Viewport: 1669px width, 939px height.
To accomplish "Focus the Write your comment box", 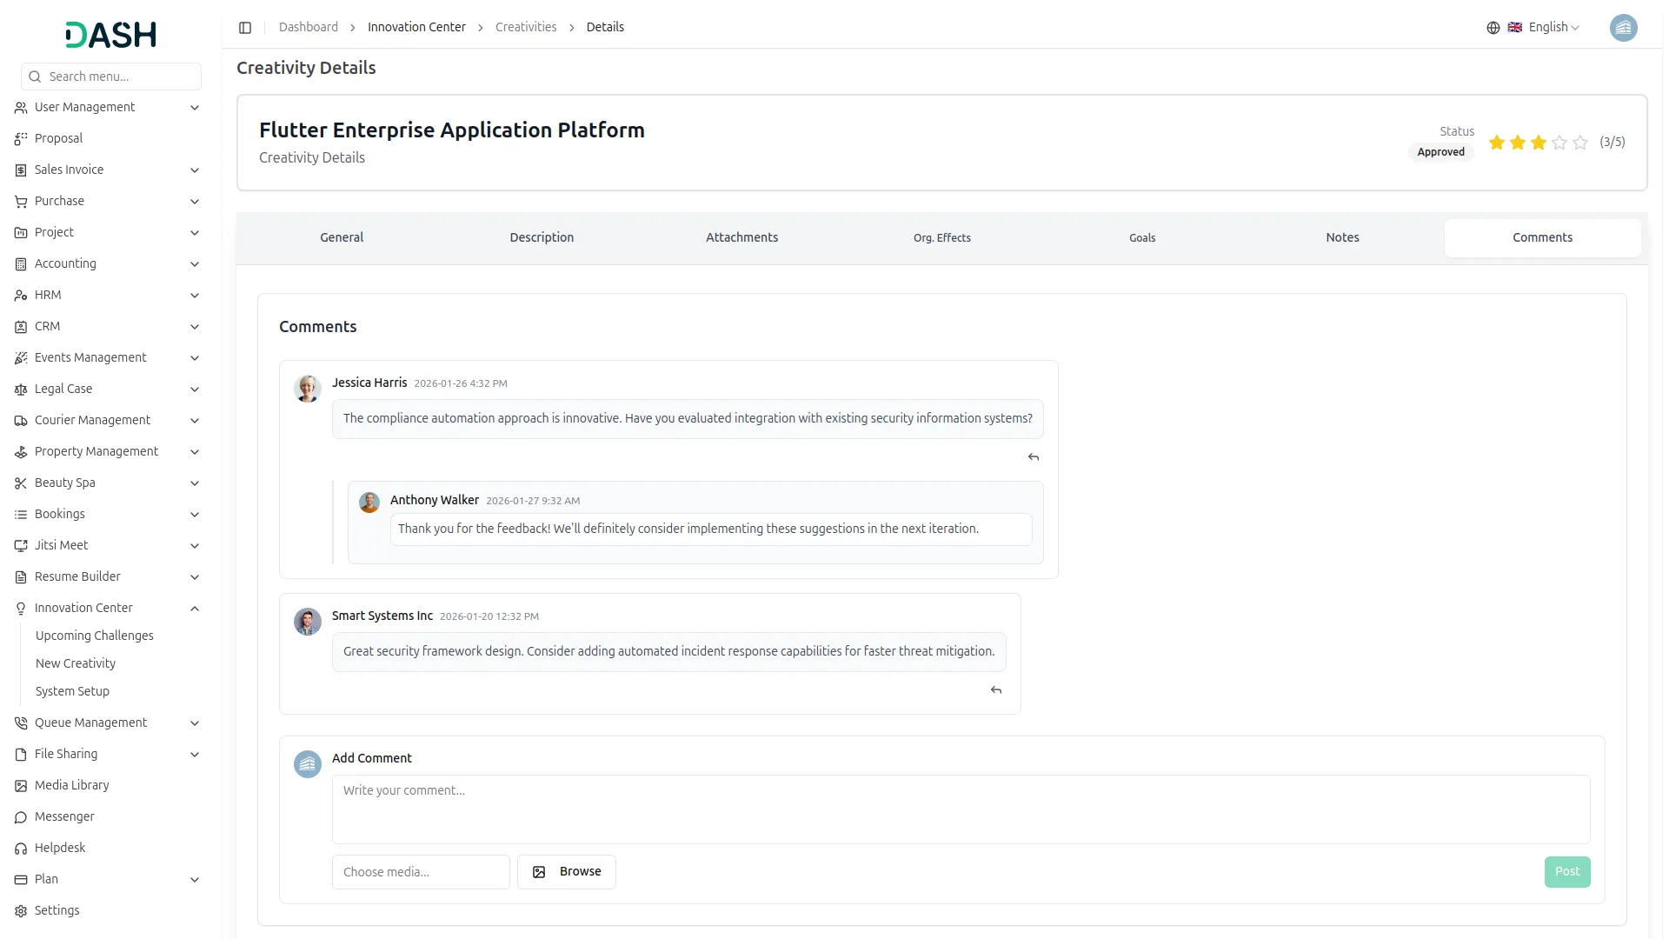I will [x=961, y=809].
